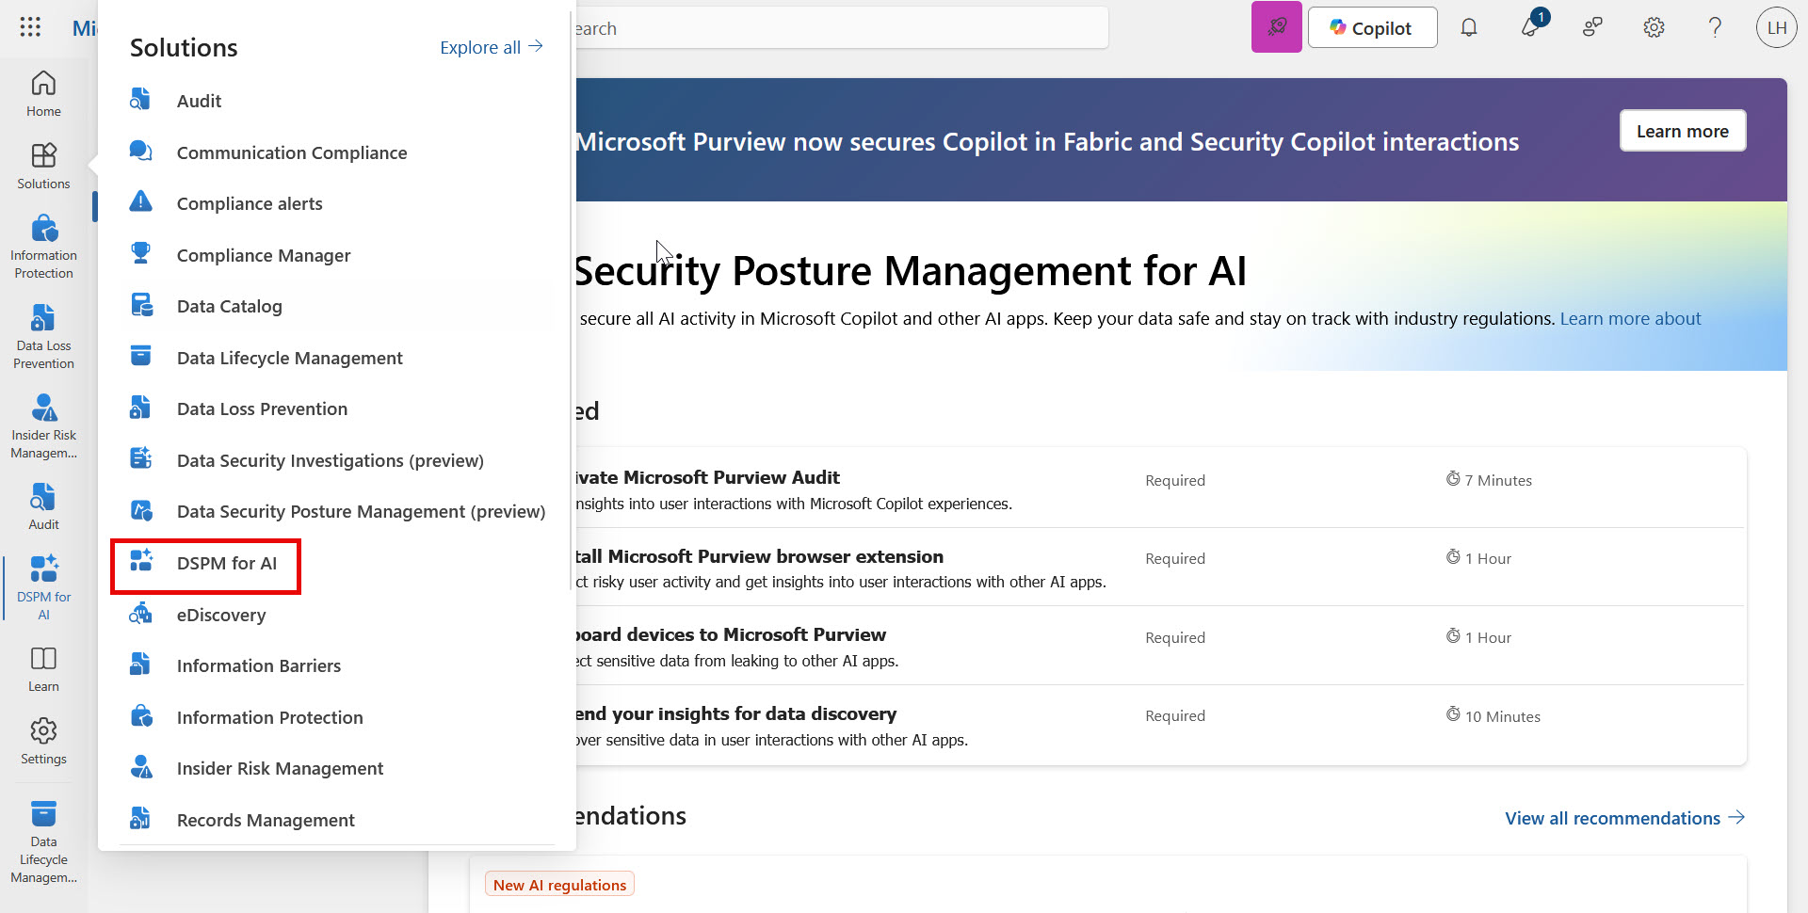Open the Purview browser extension task row

1158,568
